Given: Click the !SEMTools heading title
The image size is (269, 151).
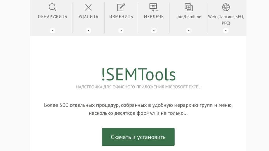Looking at the screenshot, I should [x=138, y=74].
